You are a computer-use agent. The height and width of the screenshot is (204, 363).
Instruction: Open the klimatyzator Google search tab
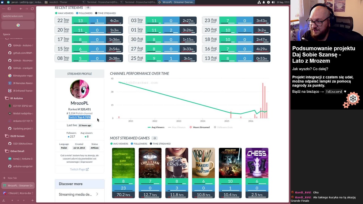21,76
